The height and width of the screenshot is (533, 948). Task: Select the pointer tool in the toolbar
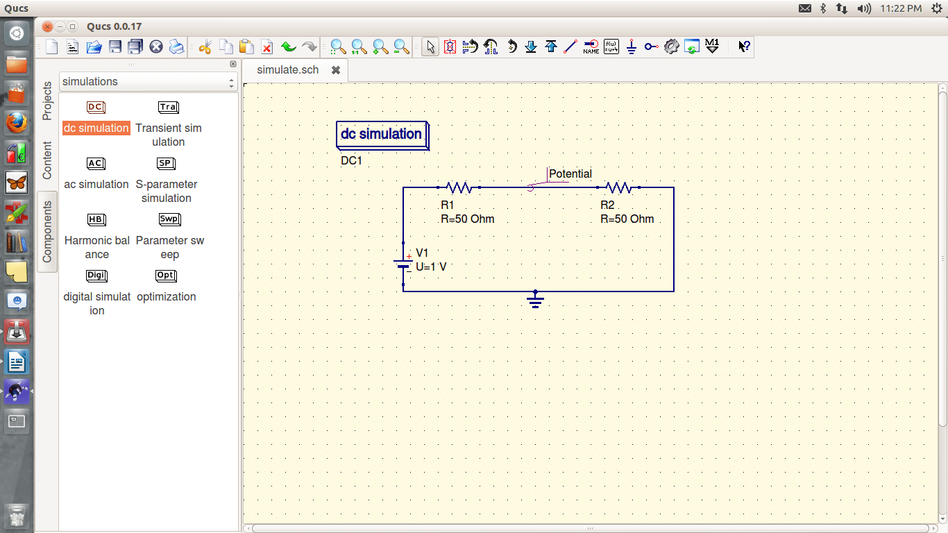[431, 46]
